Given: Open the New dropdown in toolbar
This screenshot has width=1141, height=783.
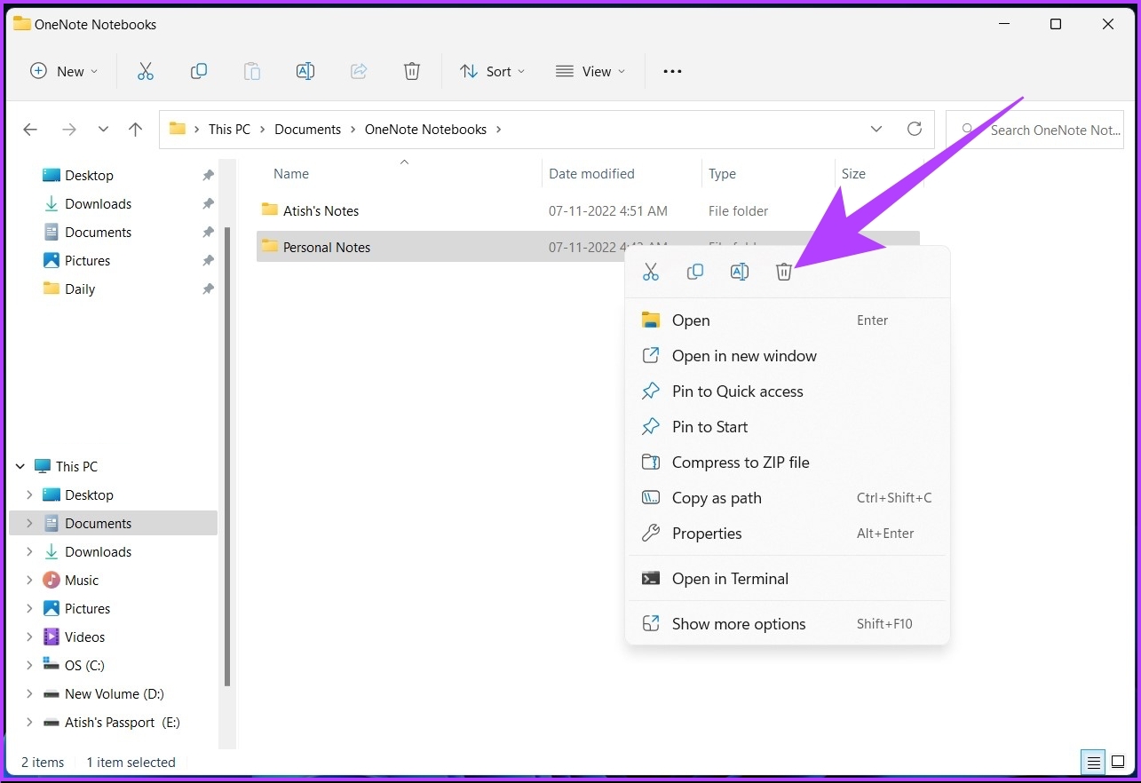Looking at the screenshot, I should click(x=63, y=71).
